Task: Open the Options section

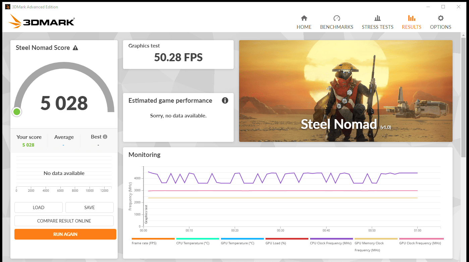Action: 441,22
